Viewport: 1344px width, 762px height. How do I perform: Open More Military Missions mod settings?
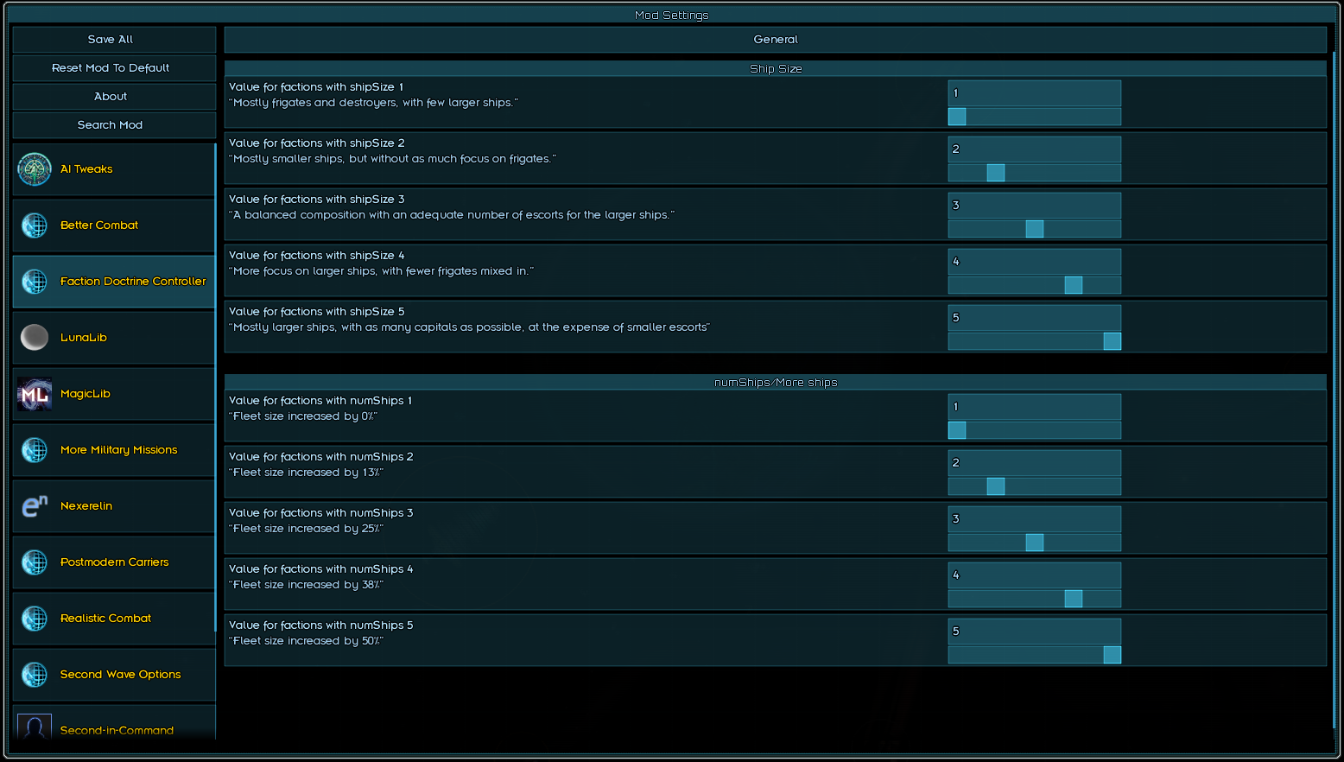[x=118, y=450]
